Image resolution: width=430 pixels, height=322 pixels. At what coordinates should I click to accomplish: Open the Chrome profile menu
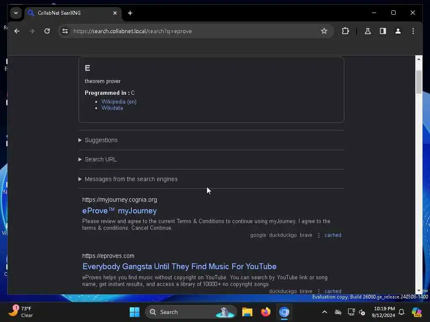(x=398, y=31)
